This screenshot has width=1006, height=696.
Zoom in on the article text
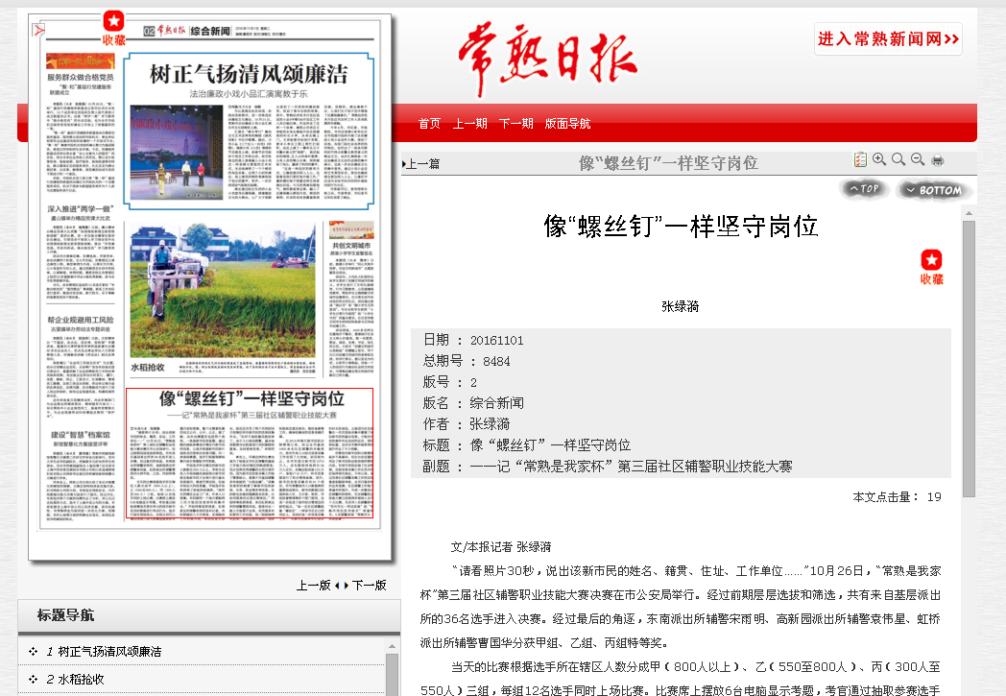pos(879,159)
